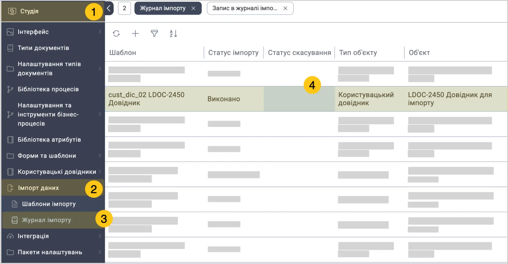Image resolution: width=508 pixels, height=264 pixels.
Task: Select the cust_dic_02 LDOC-2450 Довідник row
Action: tap(306, 99)
